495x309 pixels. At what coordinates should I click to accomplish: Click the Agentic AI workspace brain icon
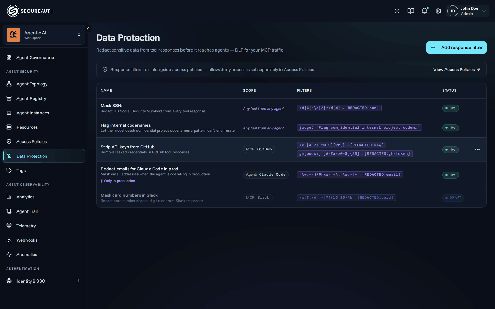pyautogui.click(x=13, y=35)
